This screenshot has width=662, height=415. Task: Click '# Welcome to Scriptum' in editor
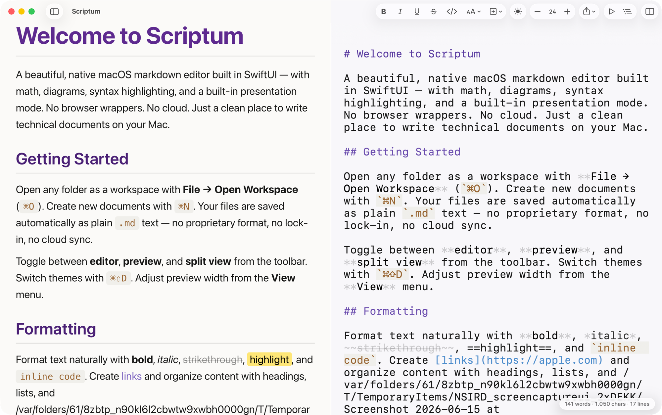click(412, 54)
